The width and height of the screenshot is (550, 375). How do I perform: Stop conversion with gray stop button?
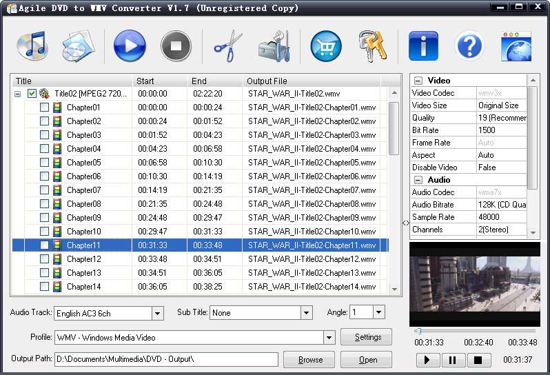coord(176,45)
